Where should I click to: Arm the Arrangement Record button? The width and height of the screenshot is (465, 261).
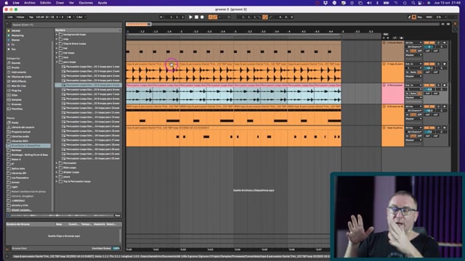pyautogui.click(x=202, y=17)
